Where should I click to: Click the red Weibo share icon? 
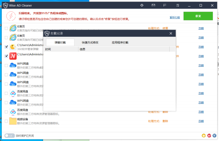pos(209,136)
